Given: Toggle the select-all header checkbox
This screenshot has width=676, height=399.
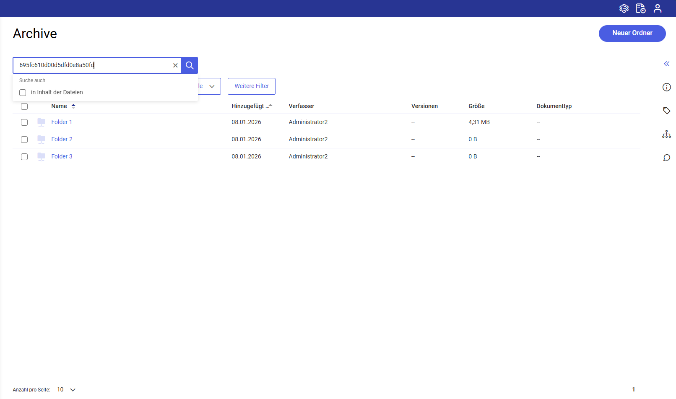Looking at the screenshot, I should point(24,106).
